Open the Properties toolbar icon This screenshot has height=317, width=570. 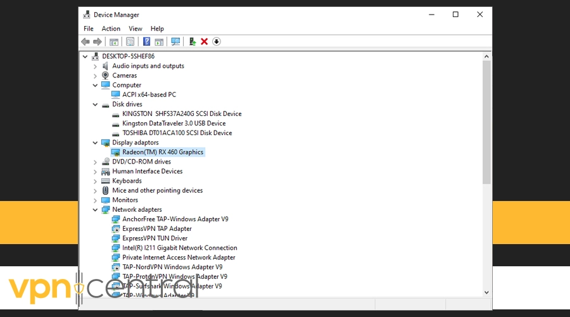coord(130,41)
